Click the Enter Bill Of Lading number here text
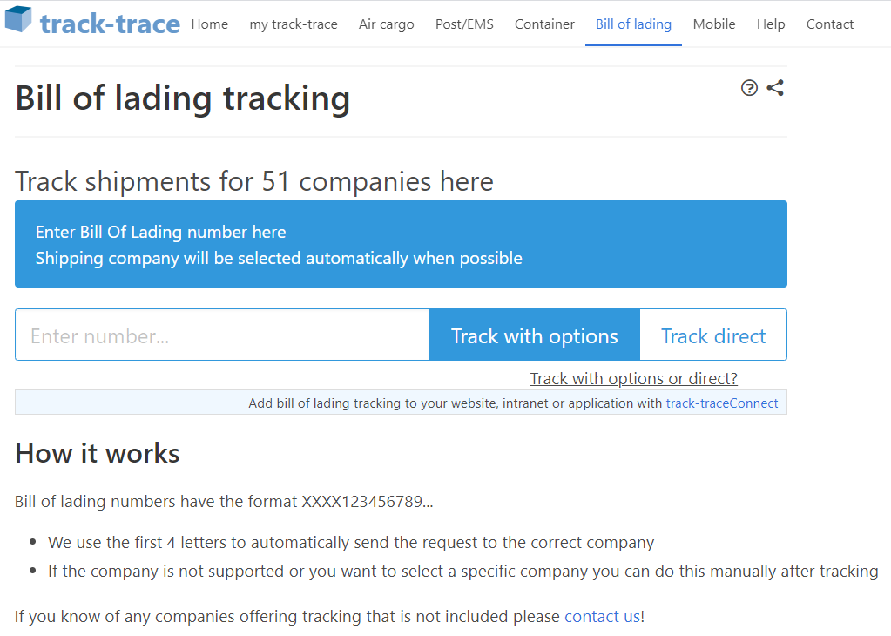This screenshot has height=636, width=891. coord(161,232)
